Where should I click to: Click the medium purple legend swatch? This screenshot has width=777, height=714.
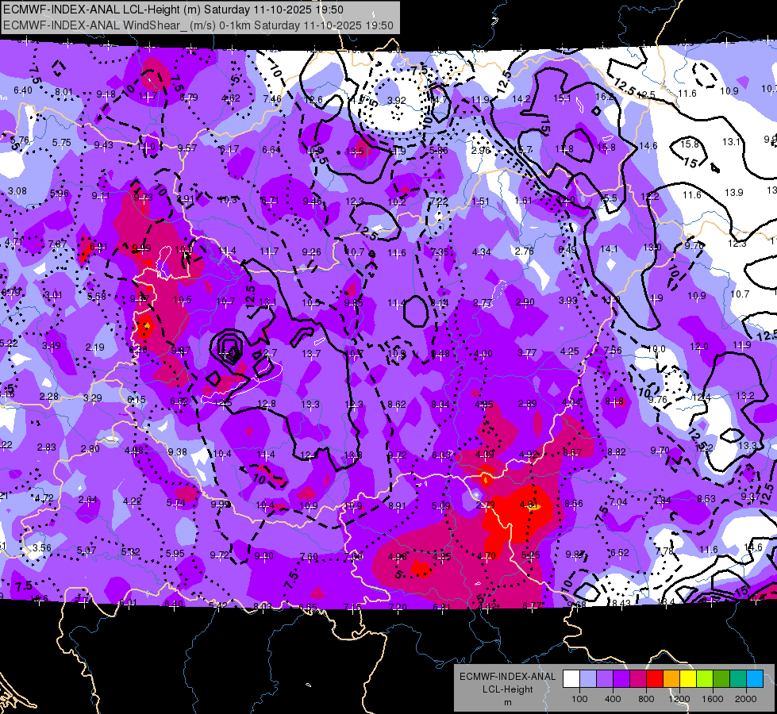[x=605, y=679]
